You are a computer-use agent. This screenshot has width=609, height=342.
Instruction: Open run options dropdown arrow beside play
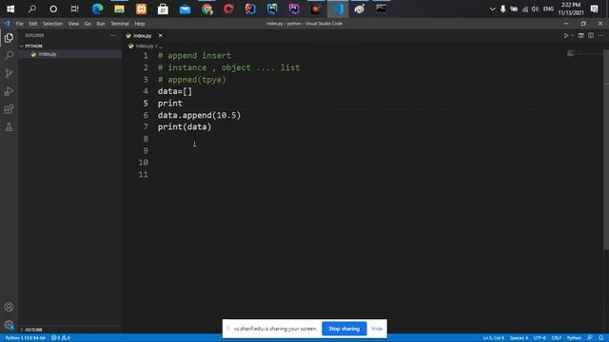pyautogui.click(x=573, y=35)
